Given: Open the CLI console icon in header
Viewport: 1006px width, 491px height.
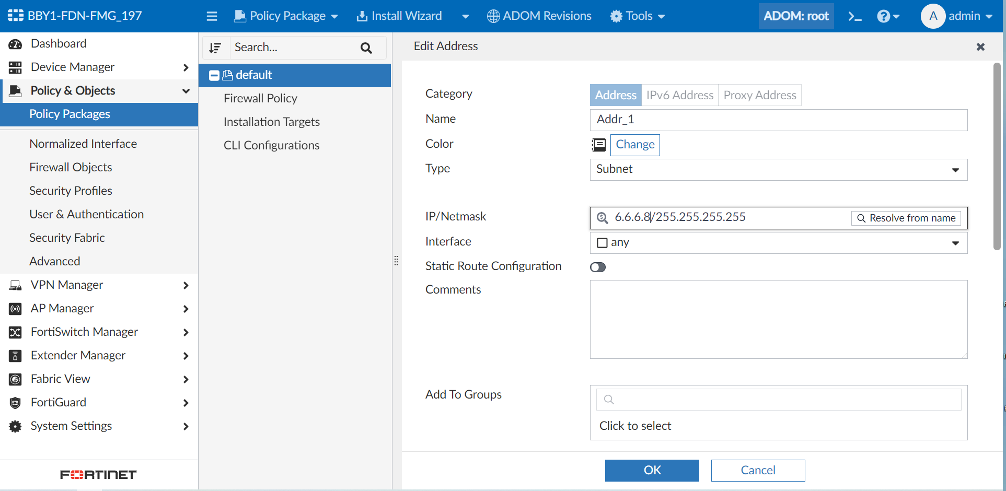Looking at the screenshot, I should click(x=855, y=16).
